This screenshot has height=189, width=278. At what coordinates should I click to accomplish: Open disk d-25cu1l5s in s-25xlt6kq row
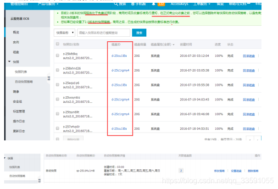point(119,56)
